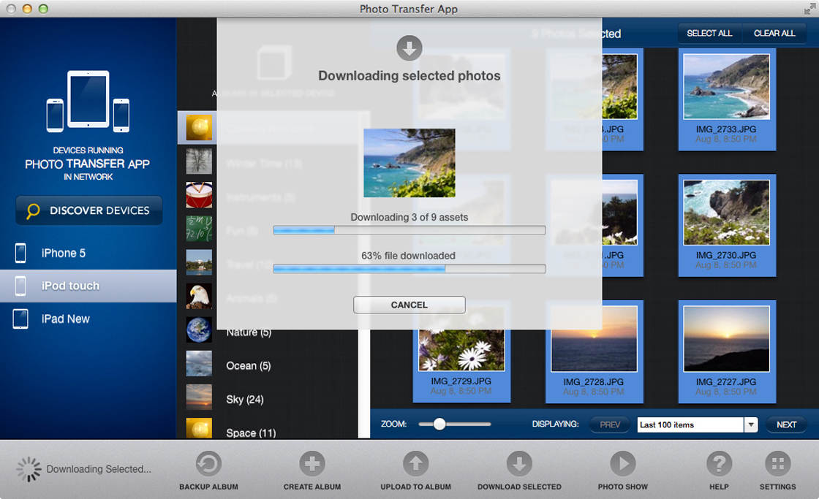This screenshot has height=499, width=819.
Task: Click the Backup Album icon
Action: pos(208,464)
